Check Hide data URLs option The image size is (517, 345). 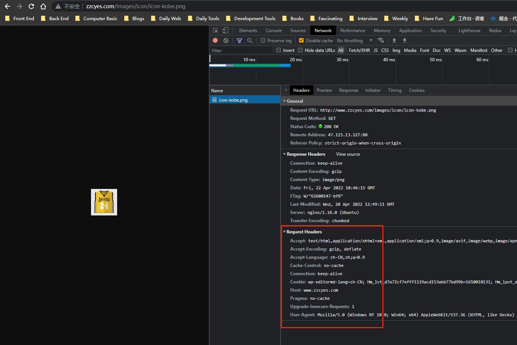[300, 50]
